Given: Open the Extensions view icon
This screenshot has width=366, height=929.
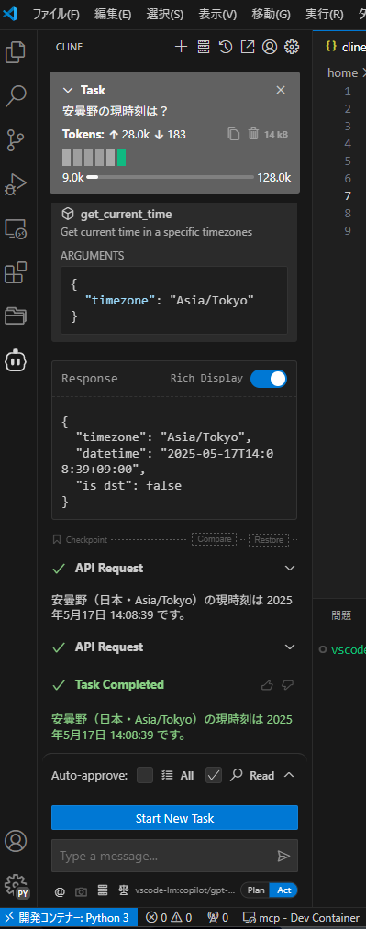Looking at the screenshot, I should [x=16, y=272].
